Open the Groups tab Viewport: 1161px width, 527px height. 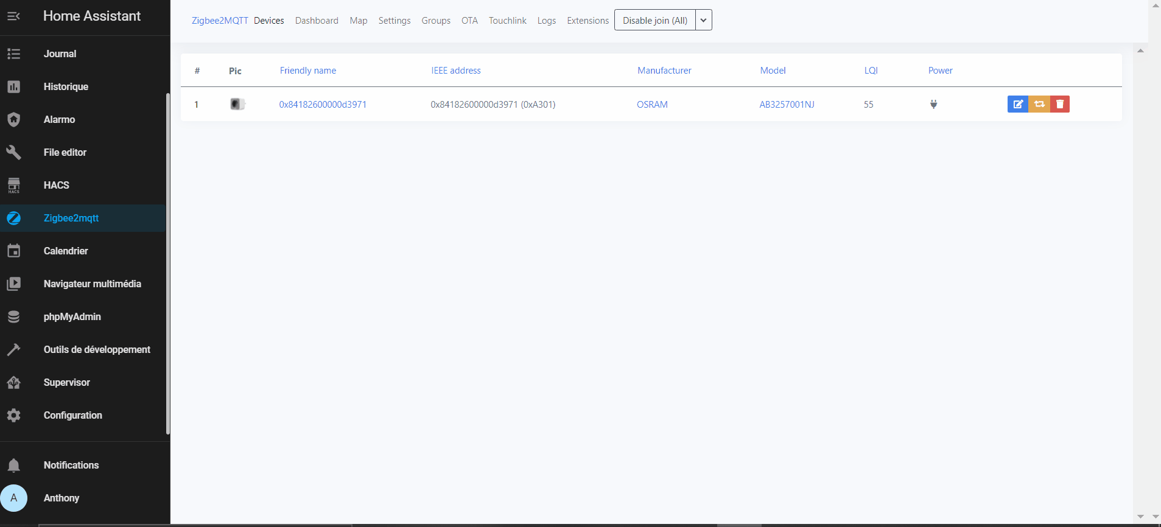coord(436,20)
